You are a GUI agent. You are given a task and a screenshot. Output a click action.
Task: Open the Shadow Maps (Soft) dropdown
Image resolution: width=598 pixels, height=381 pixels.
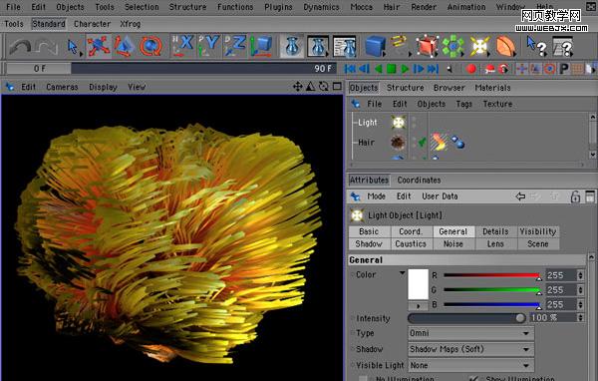pos(470,349)
